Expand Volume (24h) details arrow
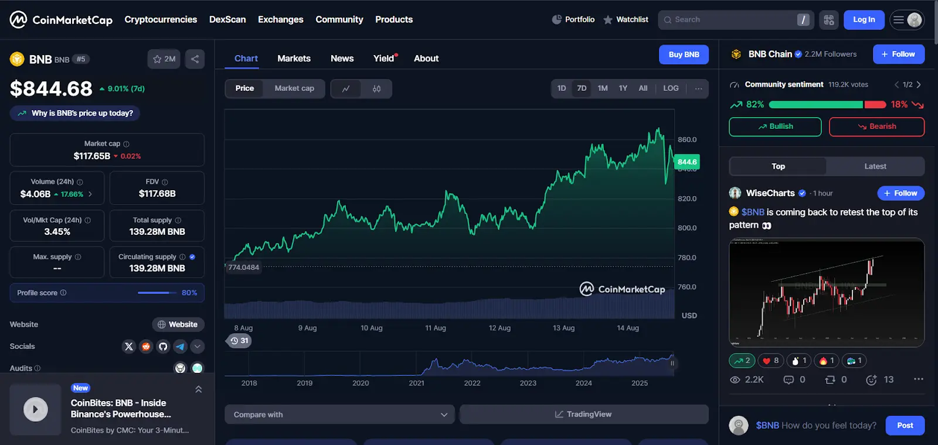Screen dimensions: 938x445 click(90, 194)
